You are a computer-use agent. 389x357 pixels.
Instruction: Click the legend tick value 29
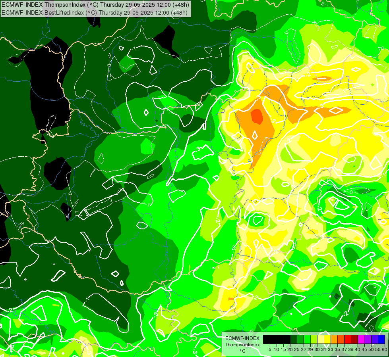coord(310,349)
